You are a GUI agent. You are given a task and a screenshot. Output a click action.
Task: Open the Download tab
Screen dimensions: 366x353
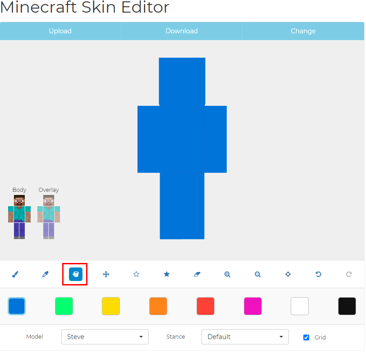pos(182,31)
